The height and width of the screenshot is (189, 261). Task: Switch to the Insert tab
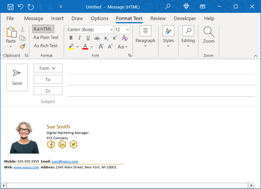(x=57, y=18)
